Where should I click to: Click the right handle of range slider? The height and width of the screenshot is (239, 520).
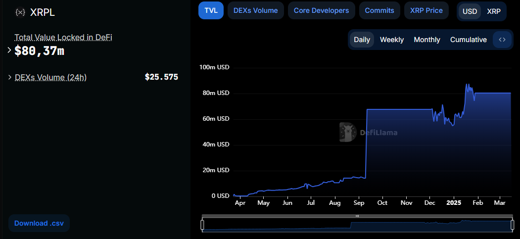coord(513,225)
